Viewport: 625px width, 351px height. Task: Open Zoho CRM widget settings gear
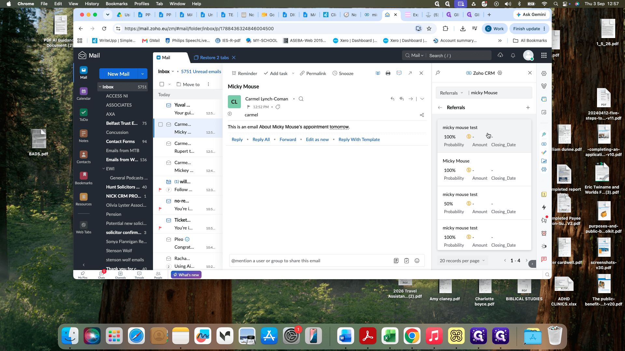(x=500, y=73)
